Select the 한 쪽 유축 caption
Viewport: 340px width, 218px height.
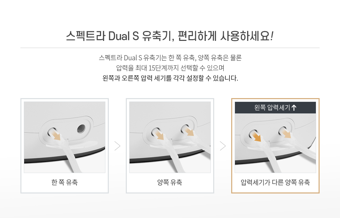65,182
